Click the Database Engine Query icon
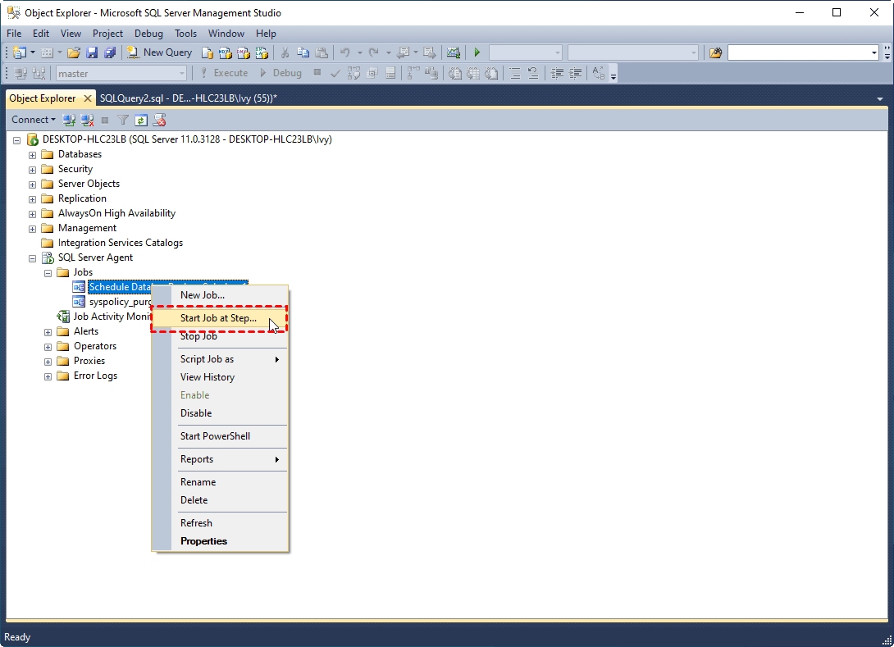The height and width of the screenshot is (647, 894). click(x=208, y=53)
